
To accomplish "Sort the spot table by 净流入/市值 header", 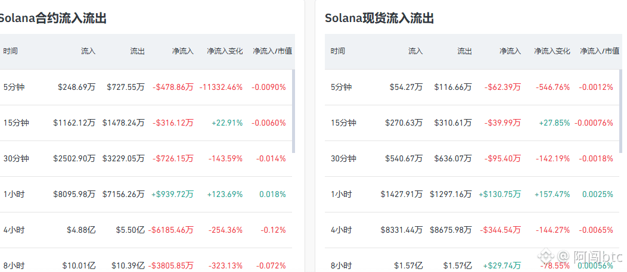I will point(600,51).
